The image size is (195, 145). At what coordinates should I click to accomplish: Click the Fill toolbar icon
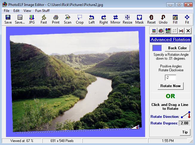point(175,19)
